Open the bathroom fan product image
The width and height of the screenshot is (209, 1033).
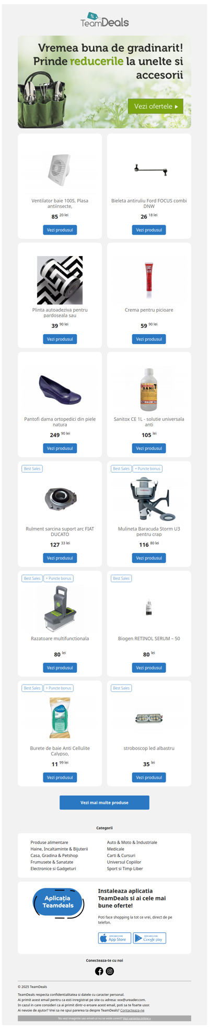point(60,170)
